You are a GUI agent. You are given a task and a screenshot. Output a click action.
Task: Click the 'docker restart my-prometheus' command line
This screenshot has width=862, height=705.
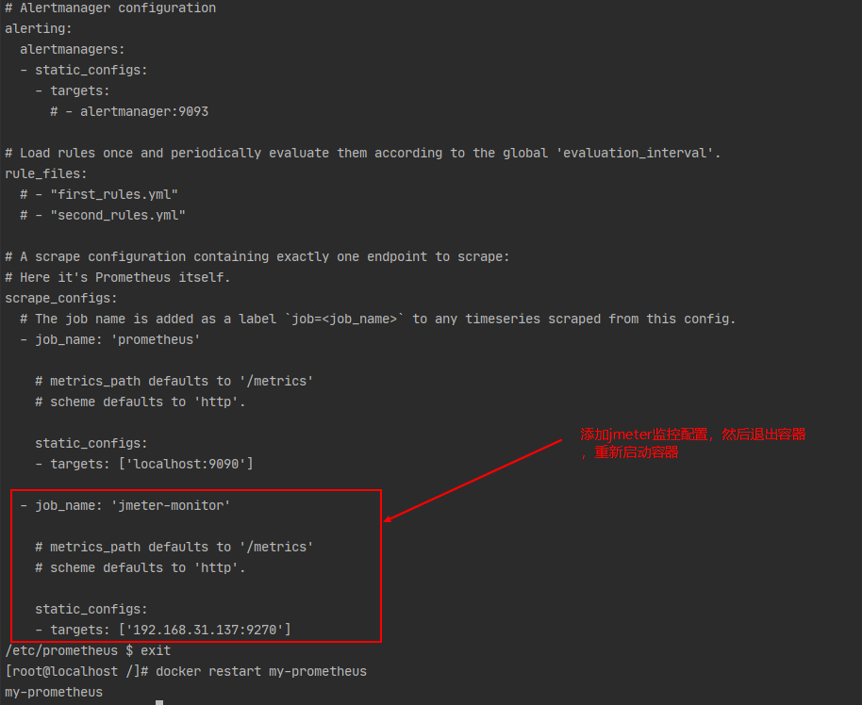click(x=186, y=671)
